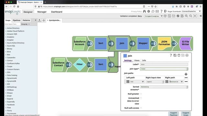Select the S3 File Writer snap
This screenshot has height=116, width=207.
click(185, 43)
